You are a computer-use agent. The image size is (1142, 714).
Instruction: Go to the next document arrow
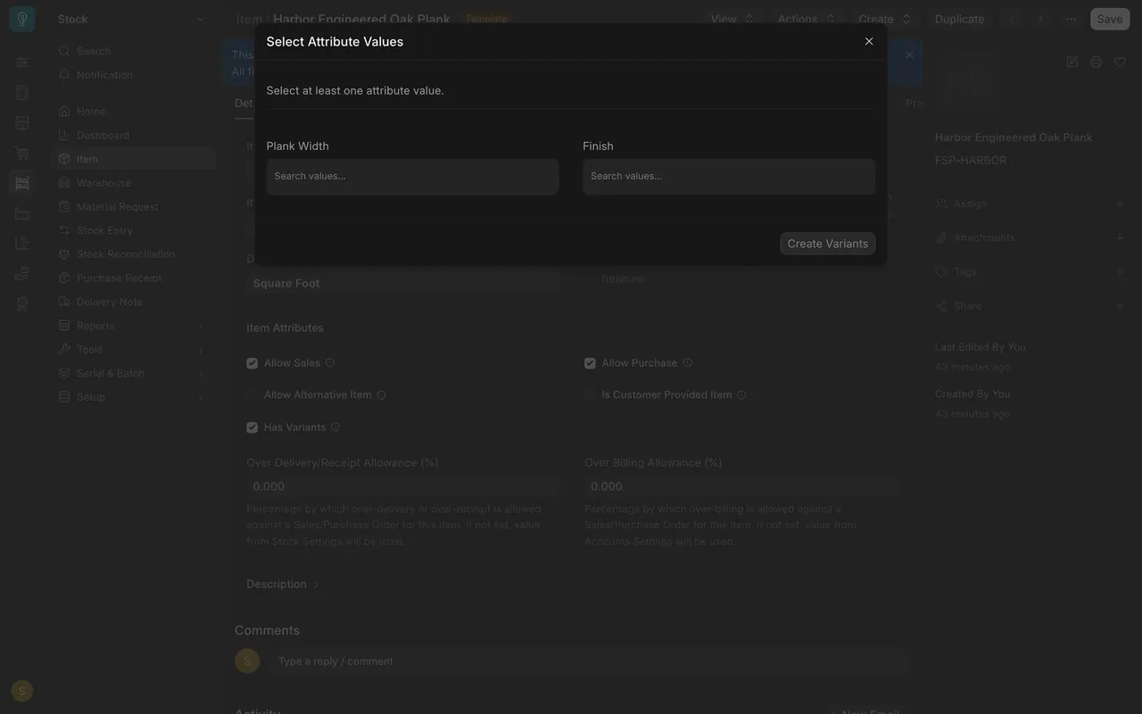click(x=1040, y=19)
